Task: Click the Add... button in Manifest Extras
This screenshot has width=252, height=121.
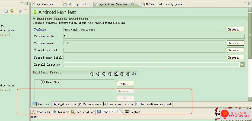Action: coord(125,84)
